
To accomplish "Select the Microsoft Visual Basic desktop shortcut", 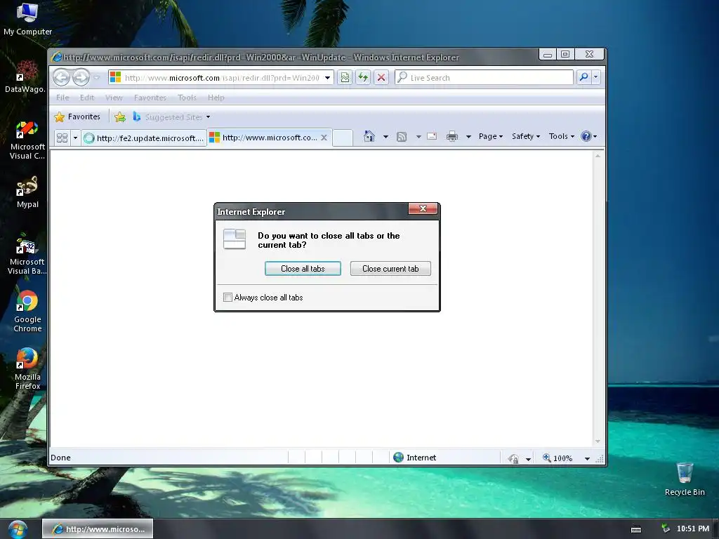I will (27, 254).
